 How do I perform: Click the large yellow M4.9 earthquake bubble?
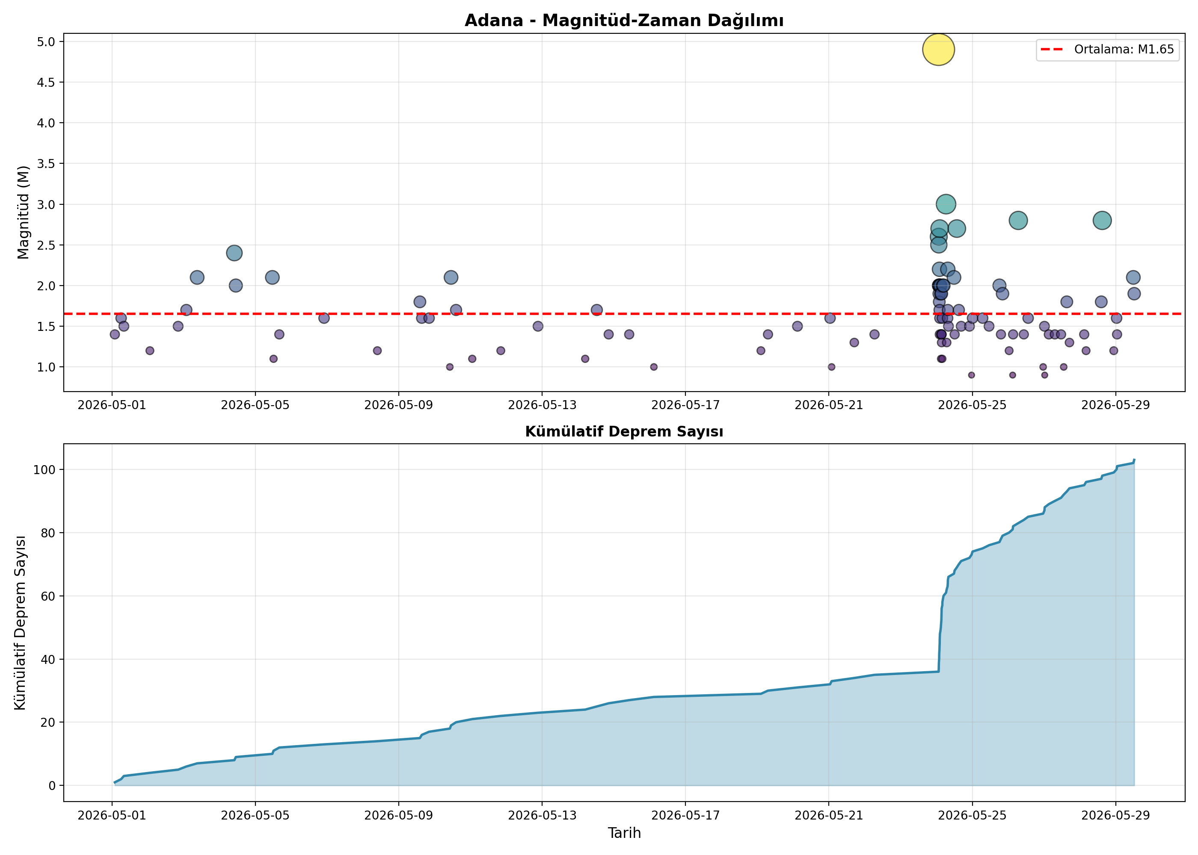pos(938,50)
